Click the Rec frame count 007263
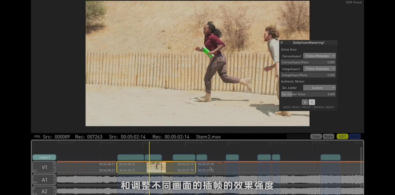Viewport: 395px width, 195px height. 95,137
